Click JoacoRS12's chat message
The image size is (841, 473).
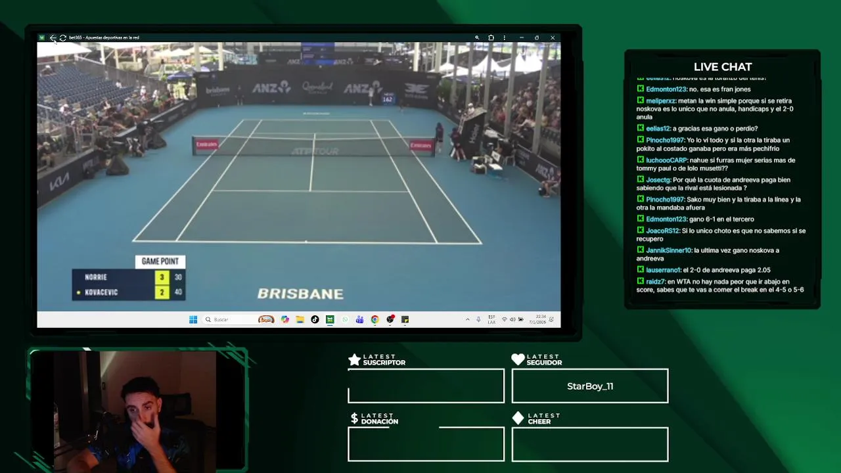[x=721, y=235]
